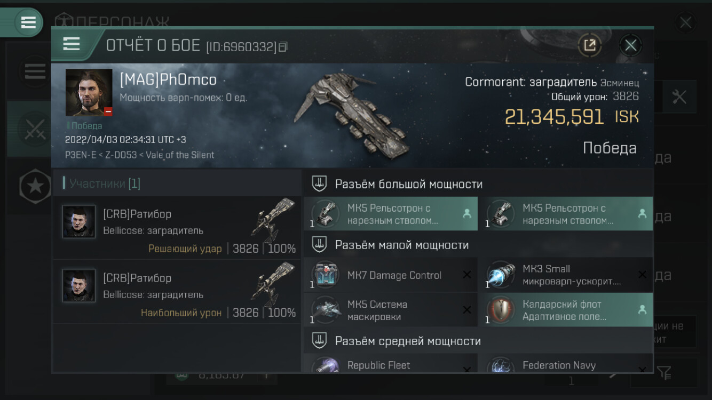Collapse the Разъём малой мощности section

pyautogui.click(x=478, y=245)
